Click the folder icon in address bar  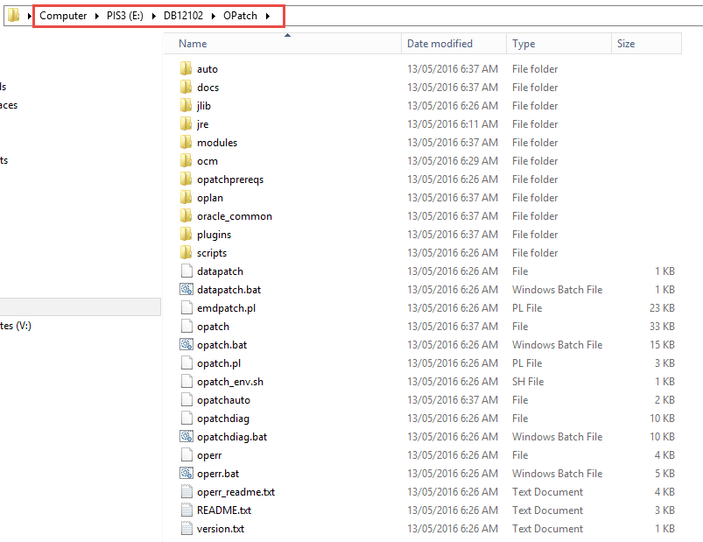(14, 16)
